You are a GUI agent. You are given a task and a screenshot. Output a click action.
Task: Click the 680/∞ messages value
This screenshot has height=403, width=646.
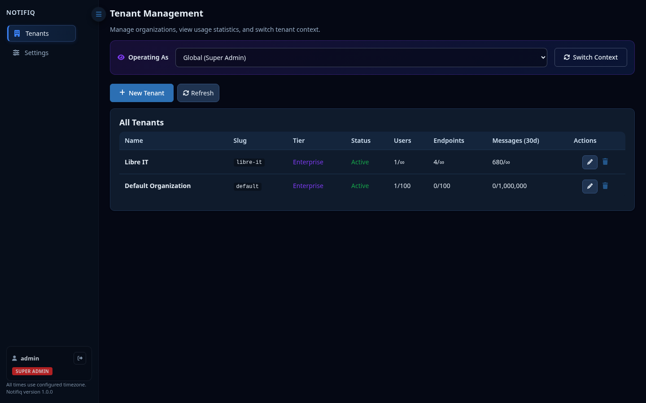(501, 162)
